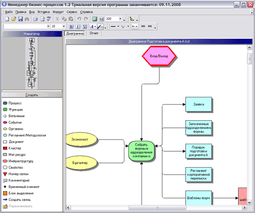Image resolution: width=255 pixels, height=213 pixels.
Task: Open the Файл menu
Action: pyautogui.click(x=9, y=12)
